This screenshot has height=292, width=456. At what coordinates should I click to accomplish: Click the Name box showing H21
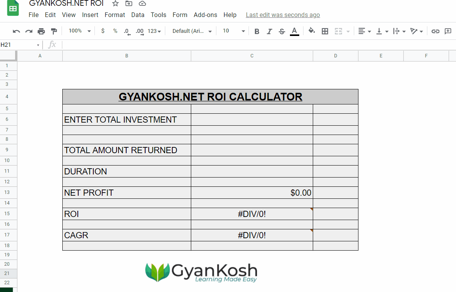pos(17,44)
